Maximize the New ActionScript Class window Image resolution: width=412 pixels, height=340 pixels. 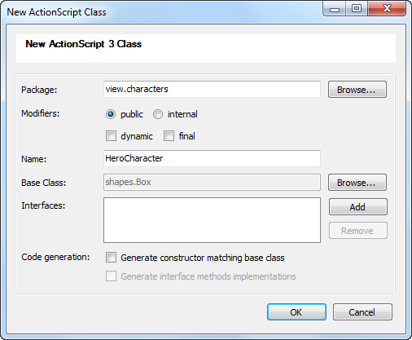point(357,9)
